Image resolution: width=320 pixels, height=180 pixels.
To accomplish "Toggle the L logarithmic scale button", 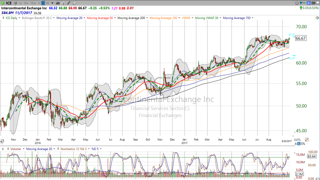I will 299,144.
